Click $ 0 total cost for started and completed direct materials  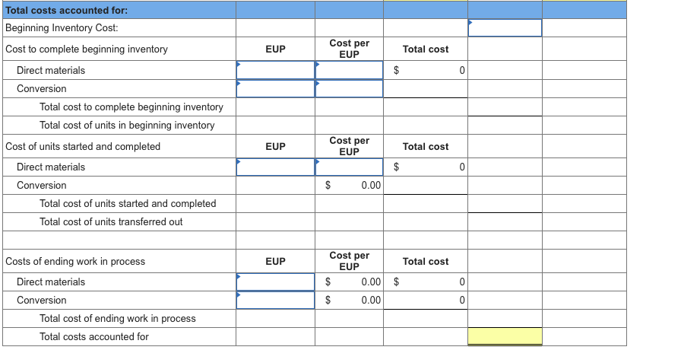click(x=425, y=167)
